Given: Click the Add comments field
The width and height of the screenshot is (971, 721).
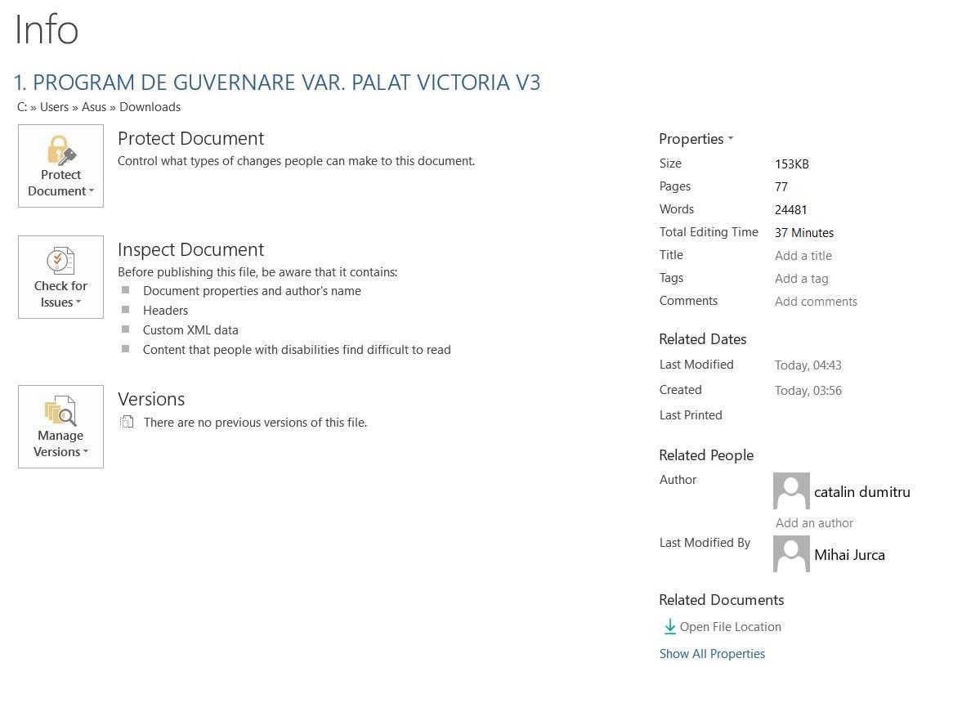Looking at the screenshot, I should pyautogui.click(x=816, y=302).
